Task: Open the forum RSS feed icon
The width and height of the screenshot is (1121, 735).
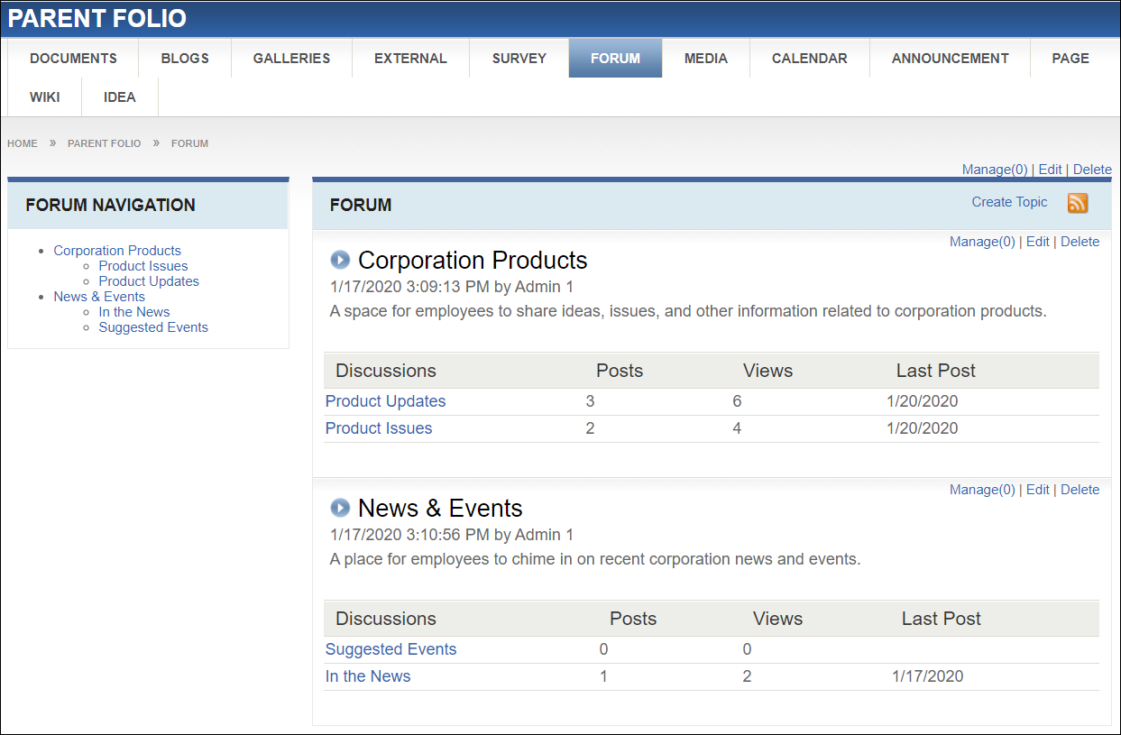Action: click(x=1078, y=203)
